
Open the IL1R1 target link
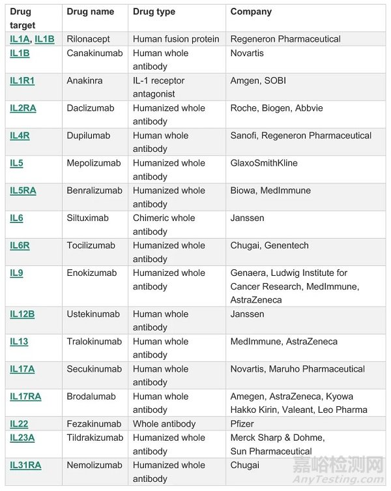click(x=22, y=81)
